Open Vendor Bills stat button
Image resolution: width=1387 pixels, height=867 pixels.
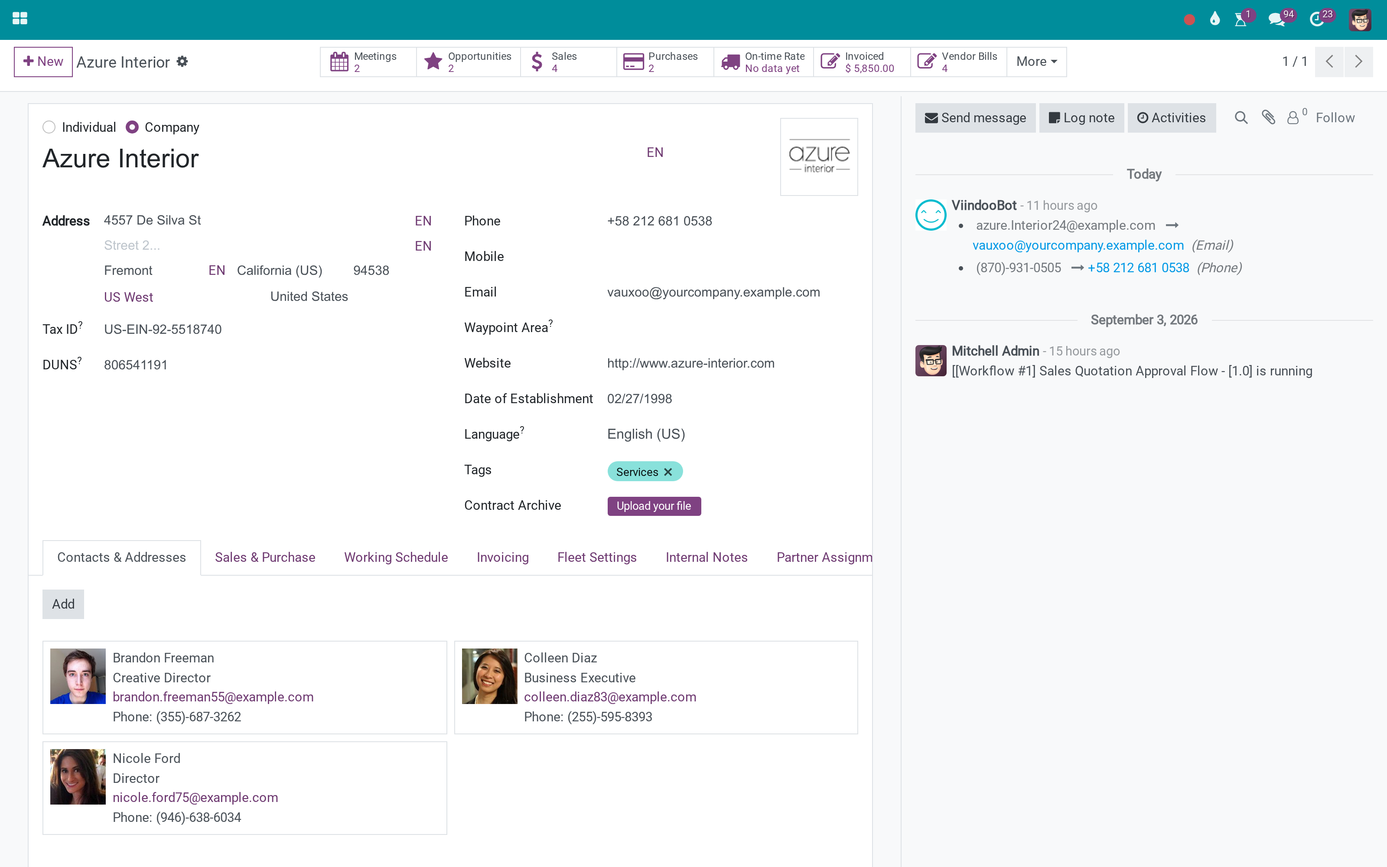958,62
